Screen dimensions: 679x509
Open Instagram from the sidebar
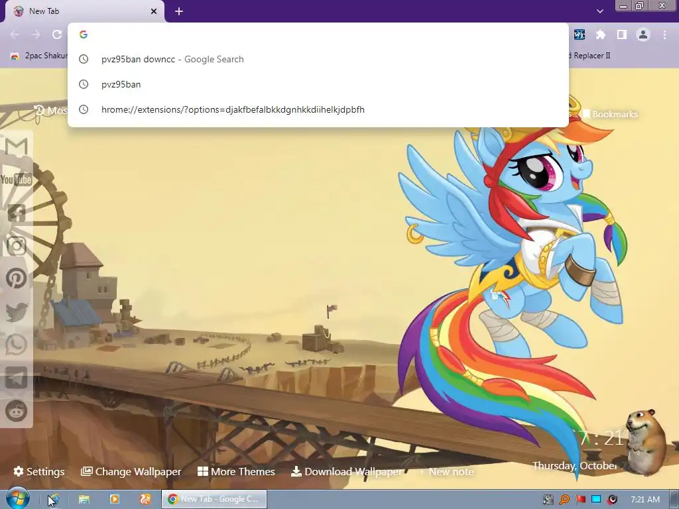17,245
